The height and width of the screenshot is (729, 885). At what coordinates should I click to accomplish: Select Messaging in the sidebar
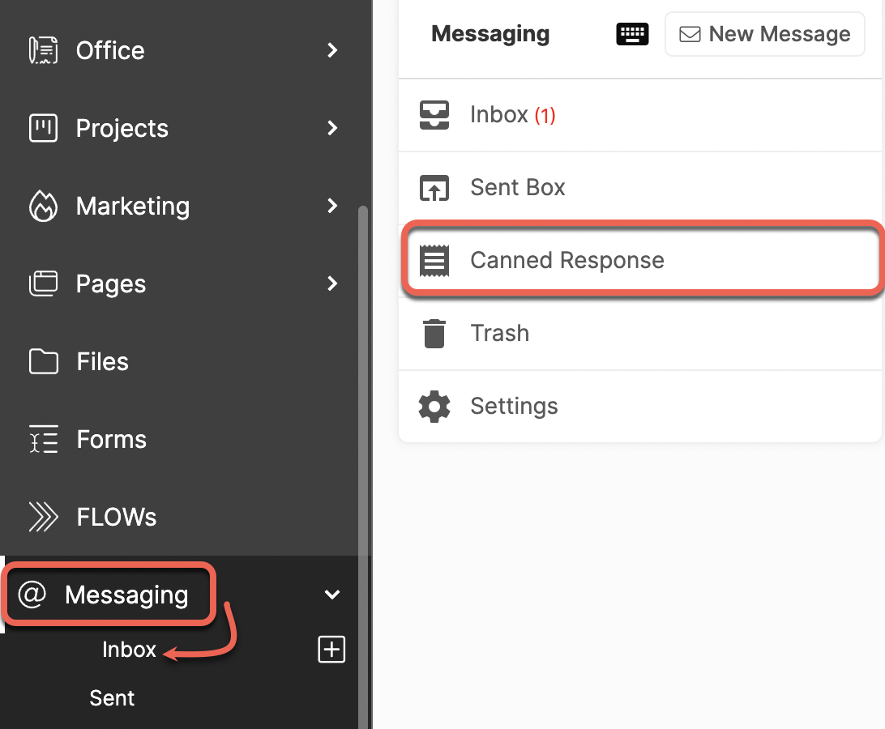click(x=126, y=595)
